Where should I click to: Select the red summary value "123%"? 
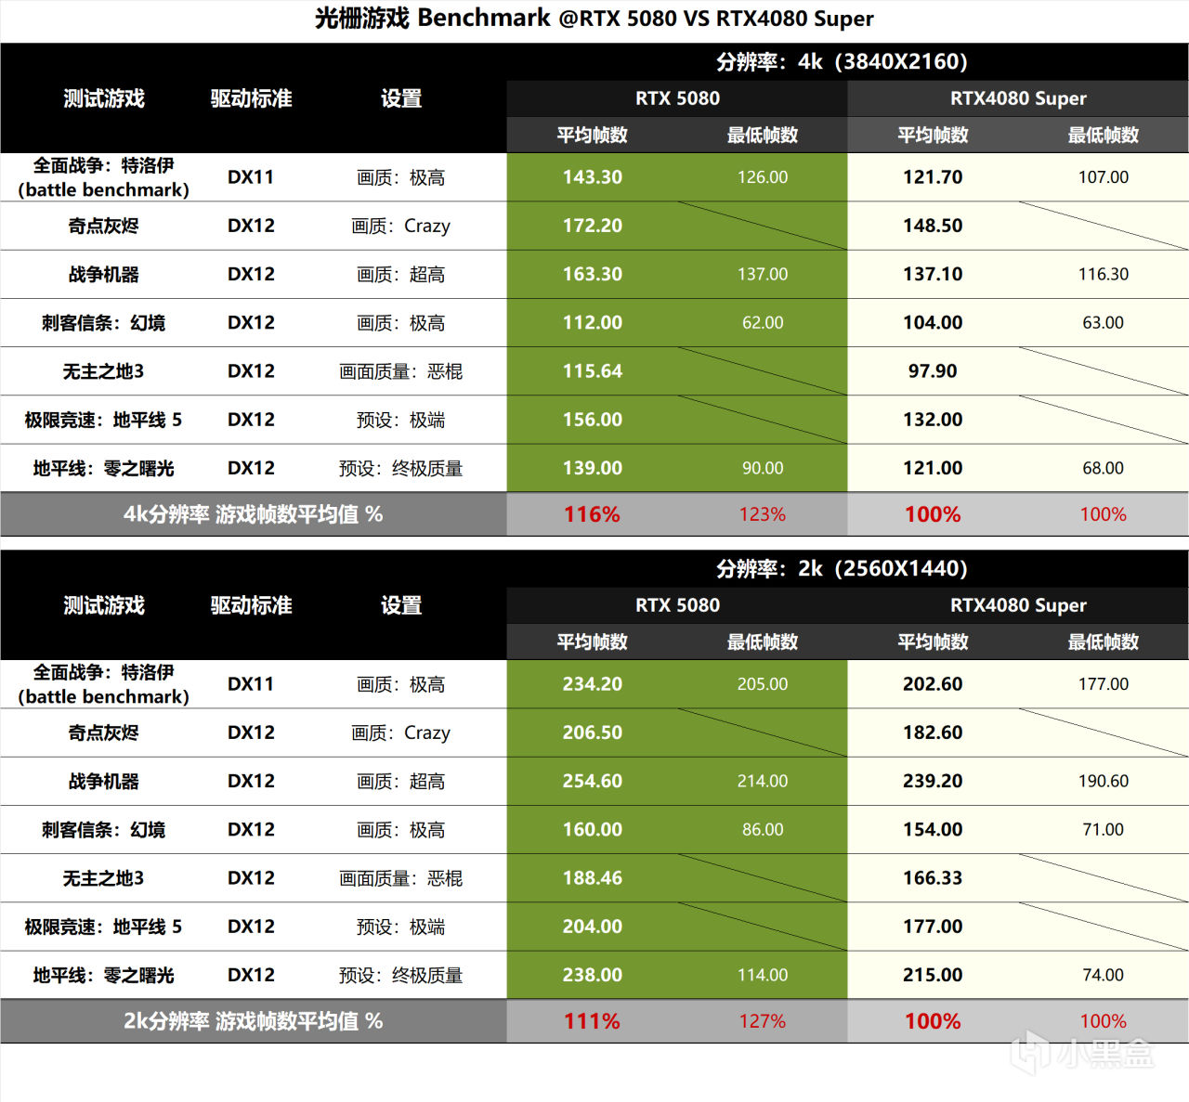[x=763, y=514]
